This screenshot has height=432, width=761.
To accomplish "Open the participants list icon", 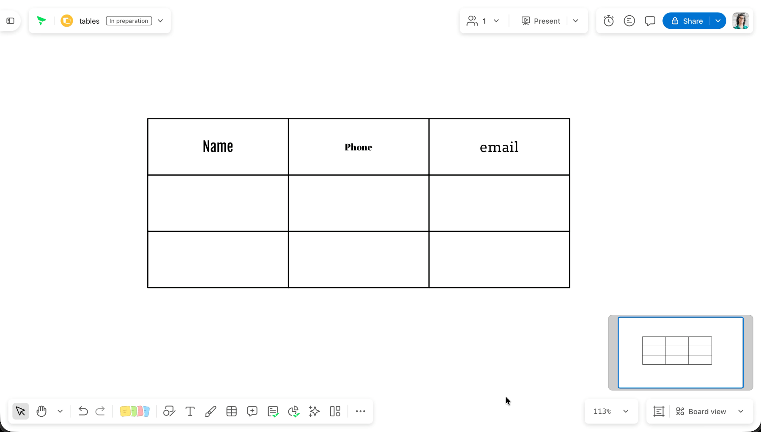I will coord(472,21).
